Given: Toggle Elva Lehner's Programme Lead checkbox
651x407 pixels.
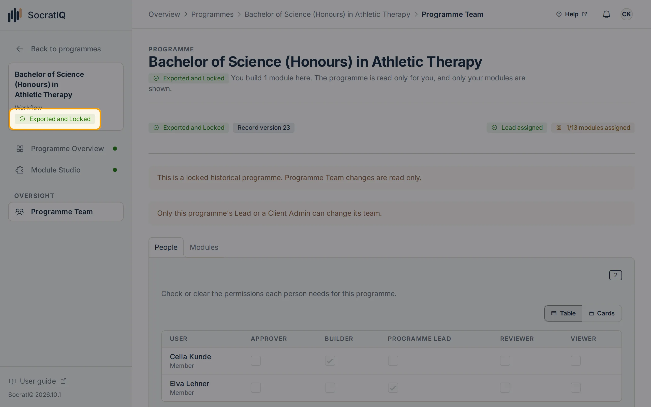Looking at the screenshot, I should tap(393, 388).
